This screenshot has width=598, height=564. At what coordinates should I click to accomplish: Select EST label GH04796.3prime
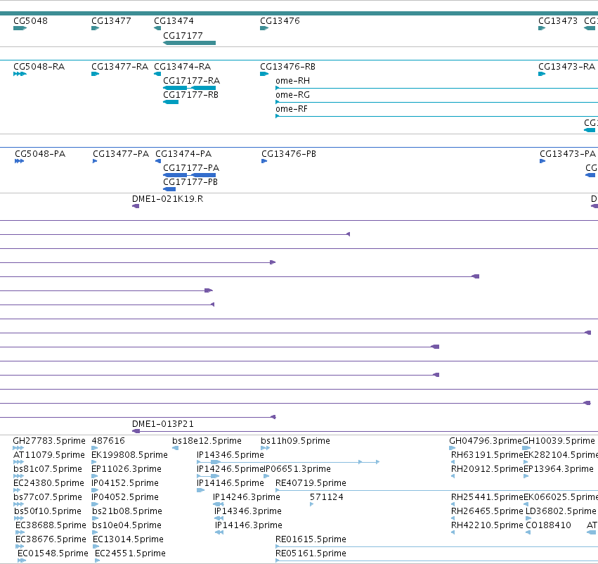pos(486,441)
